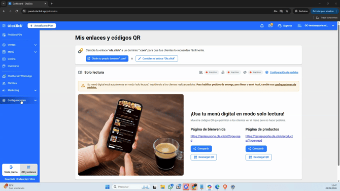Image resolution: width=340 pixels, height=191 pixels.
Task: Click Reiniciar para atualizar browser button
Action: (x=324, y=11)
